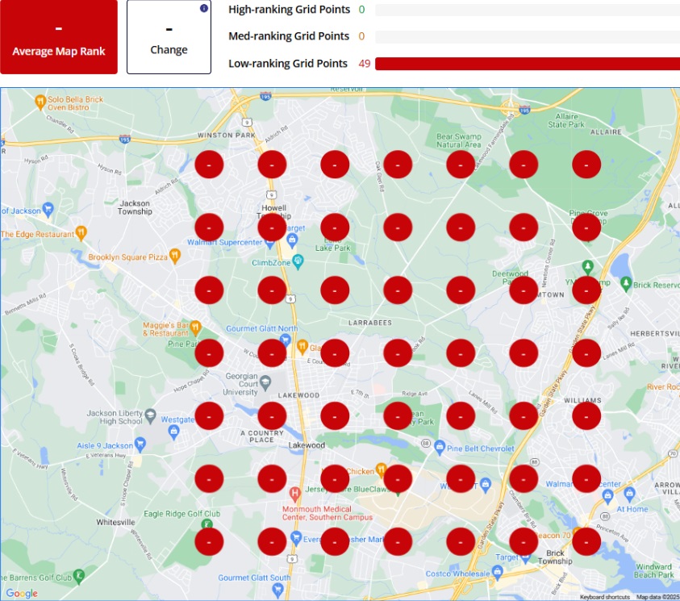The image size is (680, 601).
Task: Click the Westgate shopping bag pin
Action: (174, 432)
